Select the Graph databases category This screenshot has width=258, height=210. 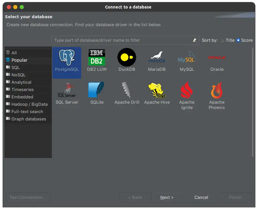tap(28, 119)
